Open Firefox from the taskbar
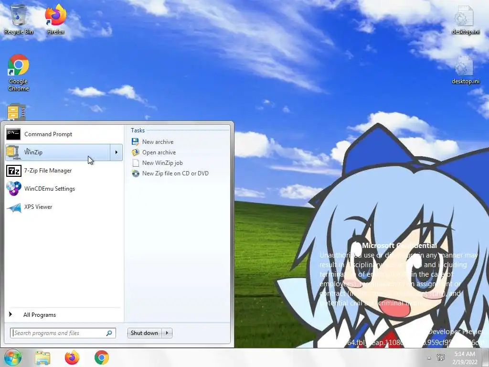 pyautogui.click(x=72, y=357)
